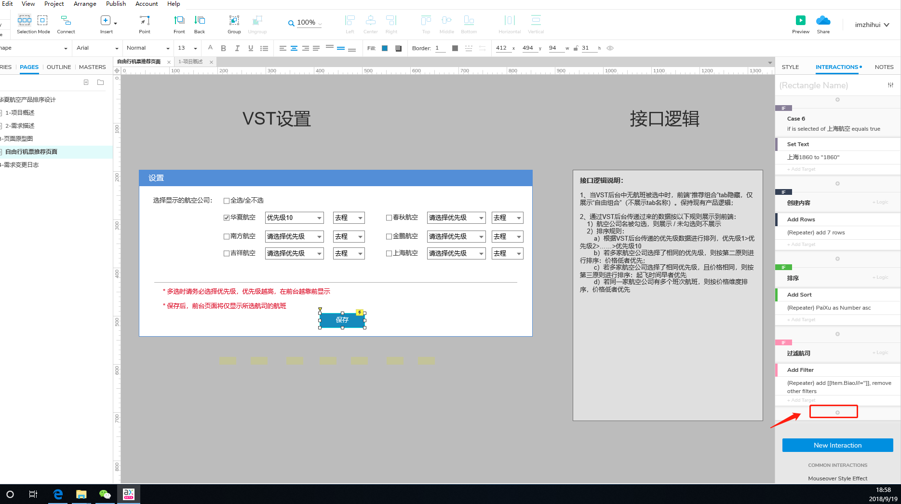The height and width of the screenshot is (504, 901).
Task: Open the Fill color swatch
Action: click(x=385, y=48)
